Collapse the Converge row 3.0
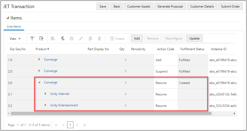The height and width of the screenshot is (131, 247). pos(39,82)
